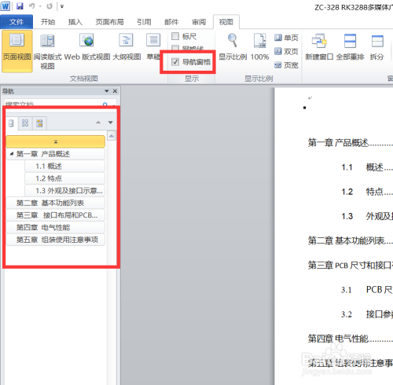Switch to 大纲视图 outline view
Viewport: 393px width, 385px height.
click(127, 46)
